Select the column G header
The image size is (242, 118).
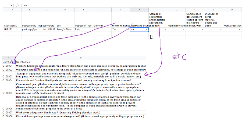(121, 10)
